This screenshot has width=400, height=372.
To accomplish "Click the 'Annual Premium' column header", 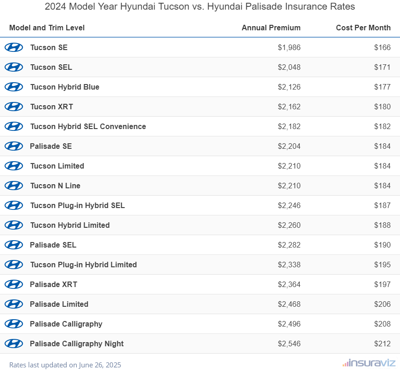I will pyautogui.click(x=271, y=28).
